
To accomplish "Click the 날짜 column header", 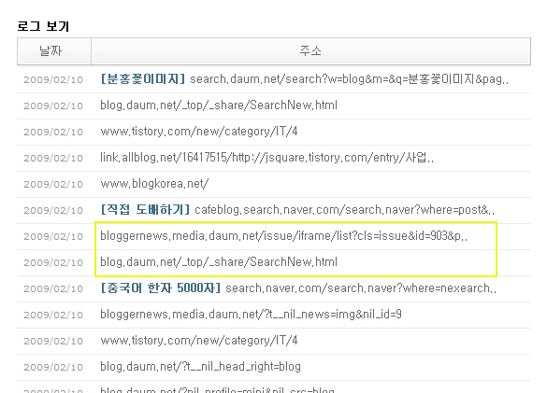I will [x=54, y=51].
